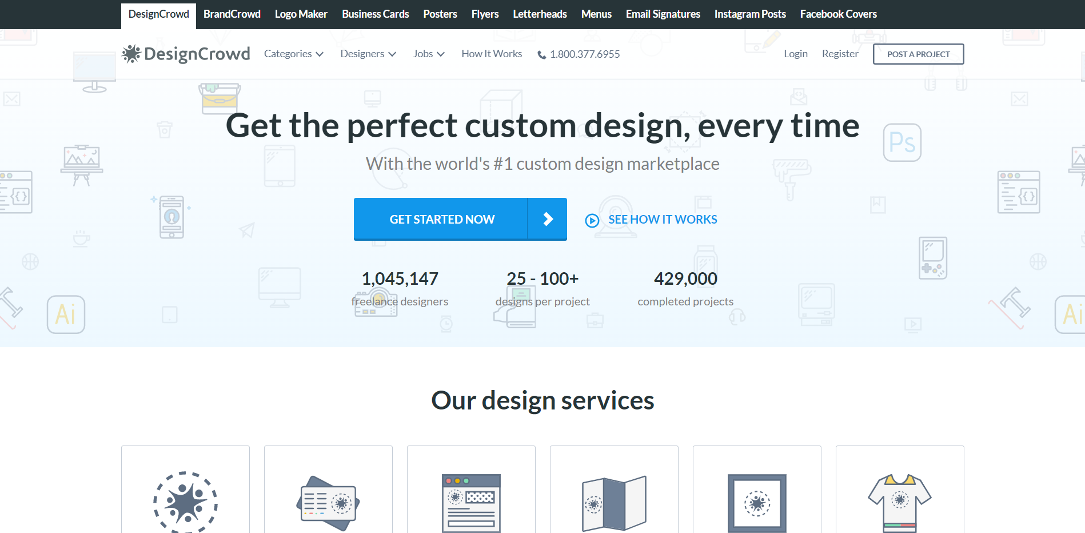The height and width of the screenshot is (533, 1085).
Task: Go to Business Cards in top bar
Action: [x=376, y=14]
